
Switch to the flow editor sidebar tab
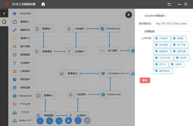click(x=4, y=22)
